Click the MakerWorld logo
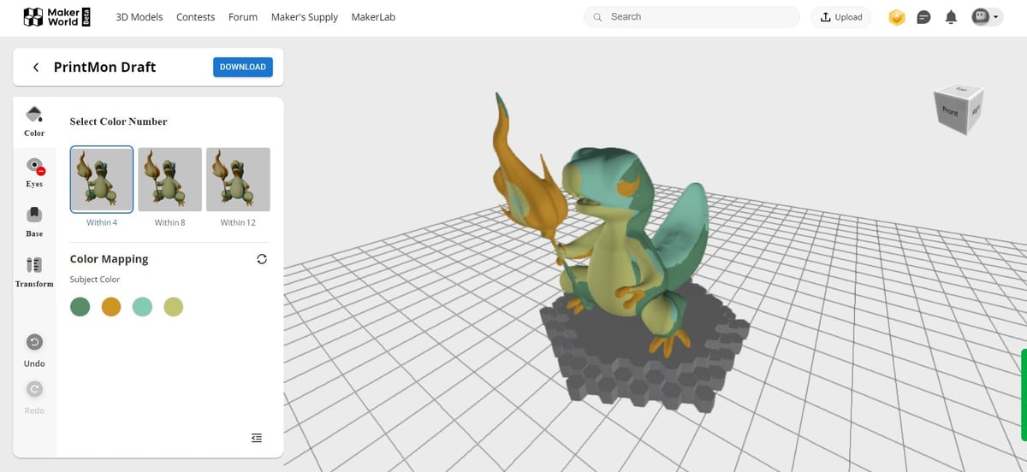 [57, 16]
